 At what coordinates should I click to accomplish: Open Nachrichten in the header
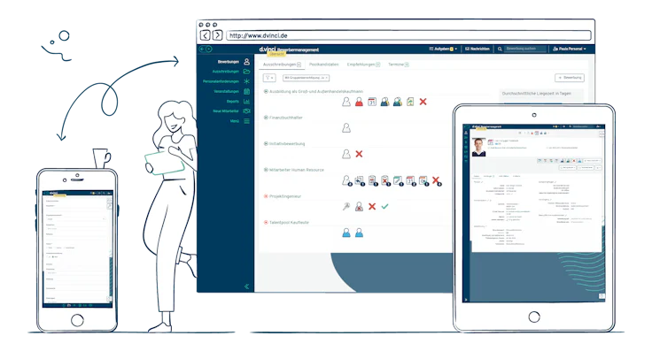477,49
